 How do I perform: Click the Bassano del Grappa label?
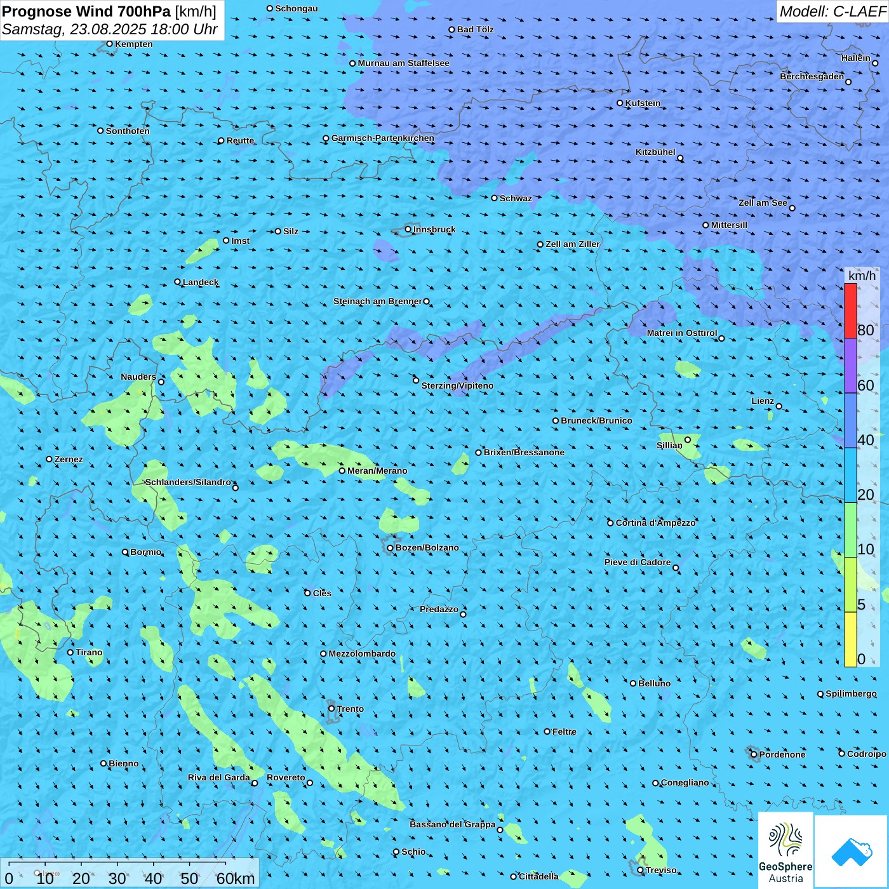pos(453,824)
